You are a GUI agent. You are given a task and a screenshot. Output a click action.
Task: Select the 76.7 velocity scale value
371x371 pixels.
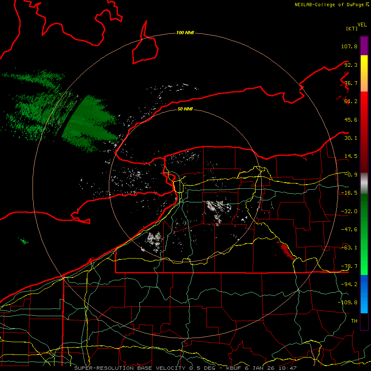(351, 83)
